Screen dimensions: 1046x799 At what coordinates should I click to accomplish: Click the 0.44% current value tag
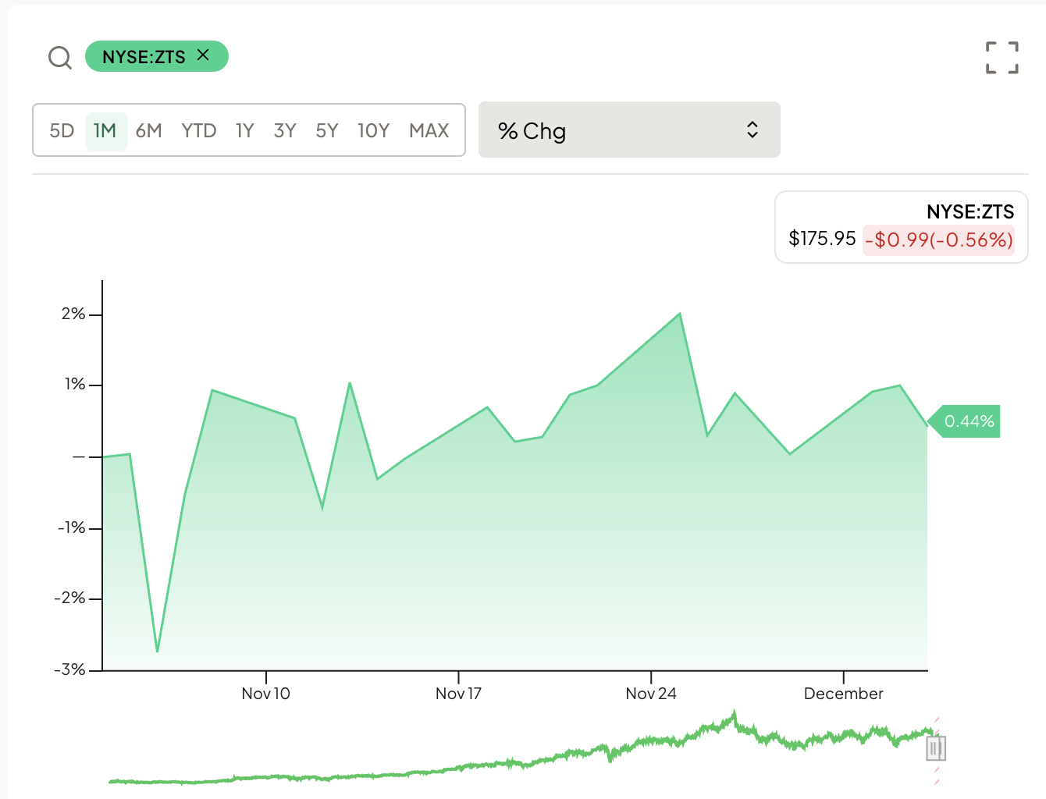click(x=965, y=421)
